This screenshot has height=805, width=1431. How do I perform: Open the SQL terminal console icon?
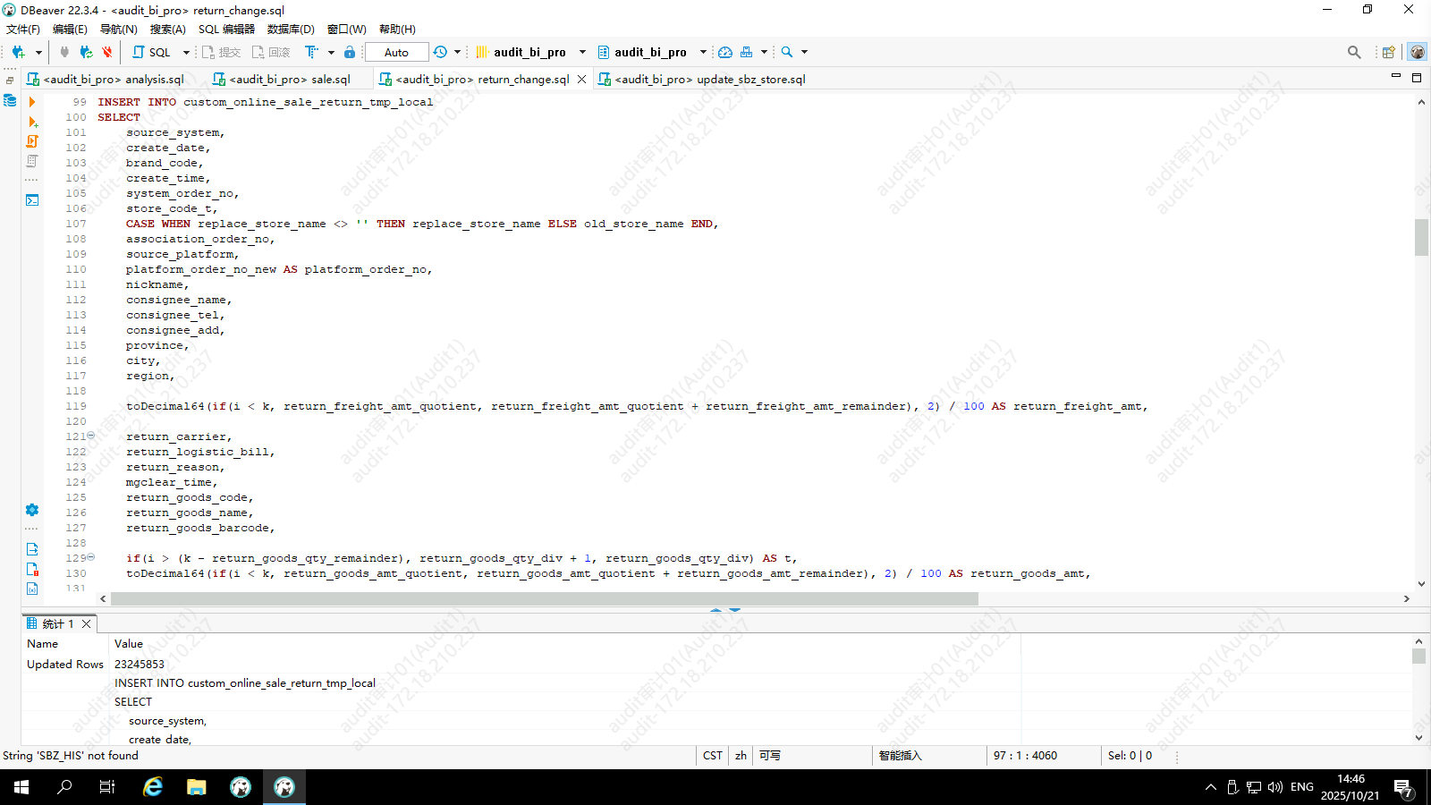pos(32,199)
